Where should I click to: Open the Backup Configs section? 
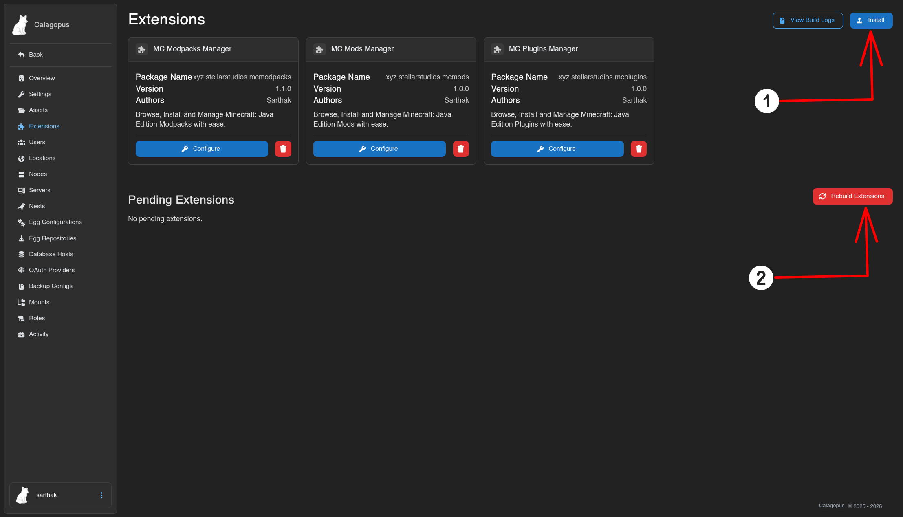[51, 286]
